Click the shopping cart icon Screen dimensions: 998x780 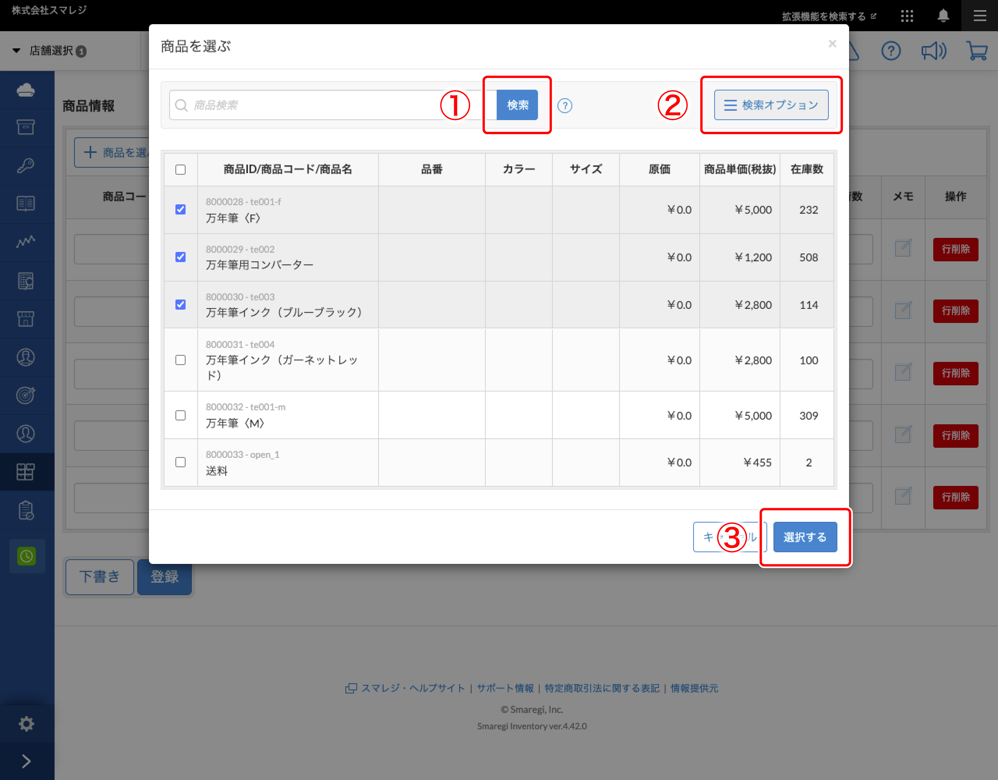[x=977, y=51]
